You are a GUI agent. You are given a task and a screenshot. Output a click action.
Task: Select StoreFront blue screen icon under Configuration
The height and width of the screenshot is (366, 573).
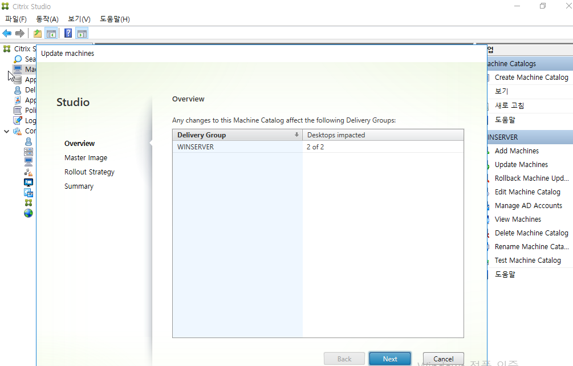click(29, 182)
